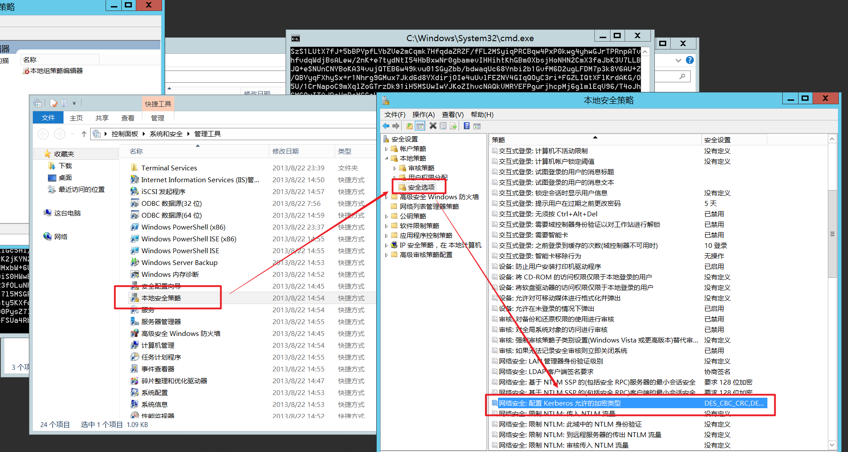Click the policy list vertical scrollbar thumb
Viewport: 848px width, 452px height.
pyautogui.click(x=832, y=233)
